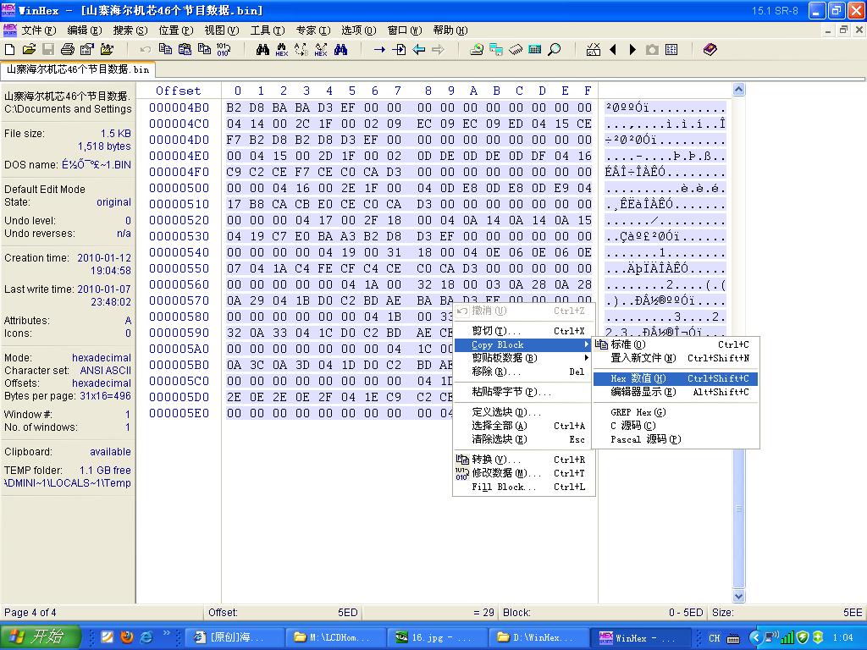Choose 转换(V) in the context menu

point(523,460)
